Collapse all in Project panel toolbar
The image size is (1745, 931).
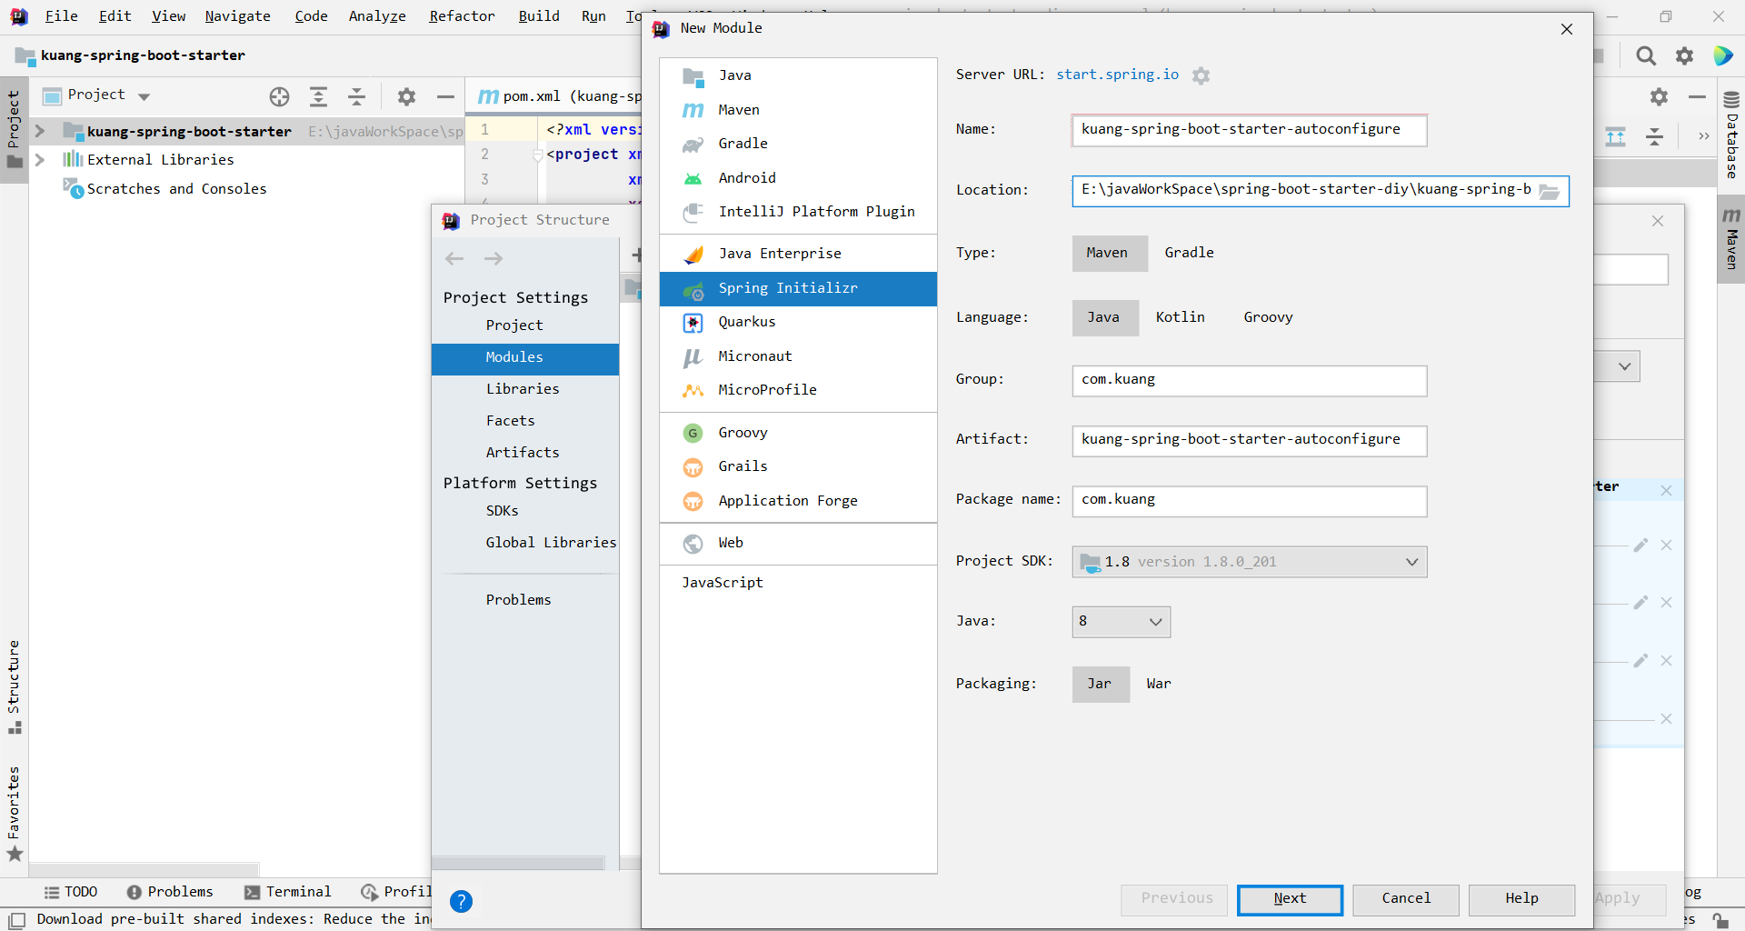[357, 96]
